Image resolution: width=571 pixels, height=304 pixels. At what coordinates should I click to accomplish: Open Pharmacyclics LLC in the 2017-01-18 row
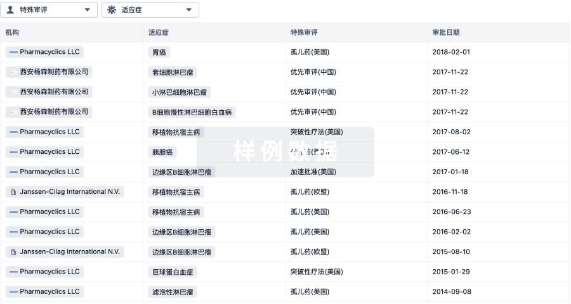49,172
